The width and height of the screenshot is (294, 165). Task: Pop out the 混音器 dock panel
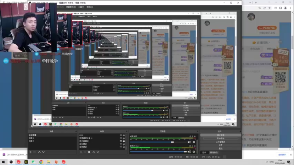point(197,131)
